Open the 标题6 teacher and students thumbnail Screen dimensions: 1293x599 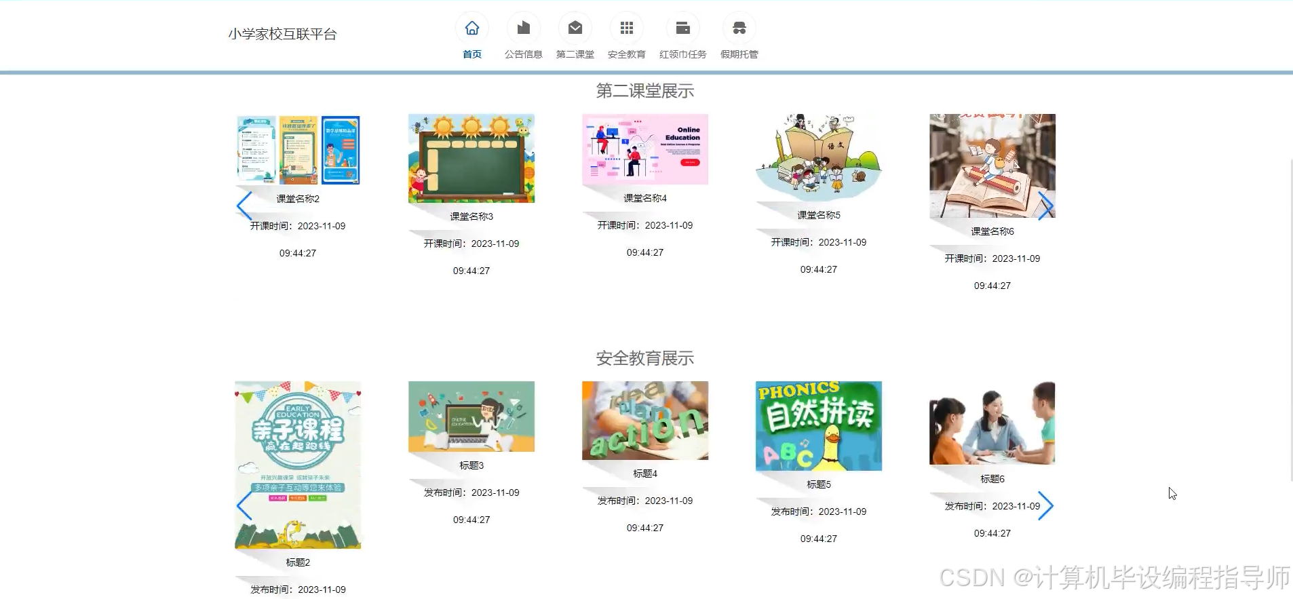[992, 423]
